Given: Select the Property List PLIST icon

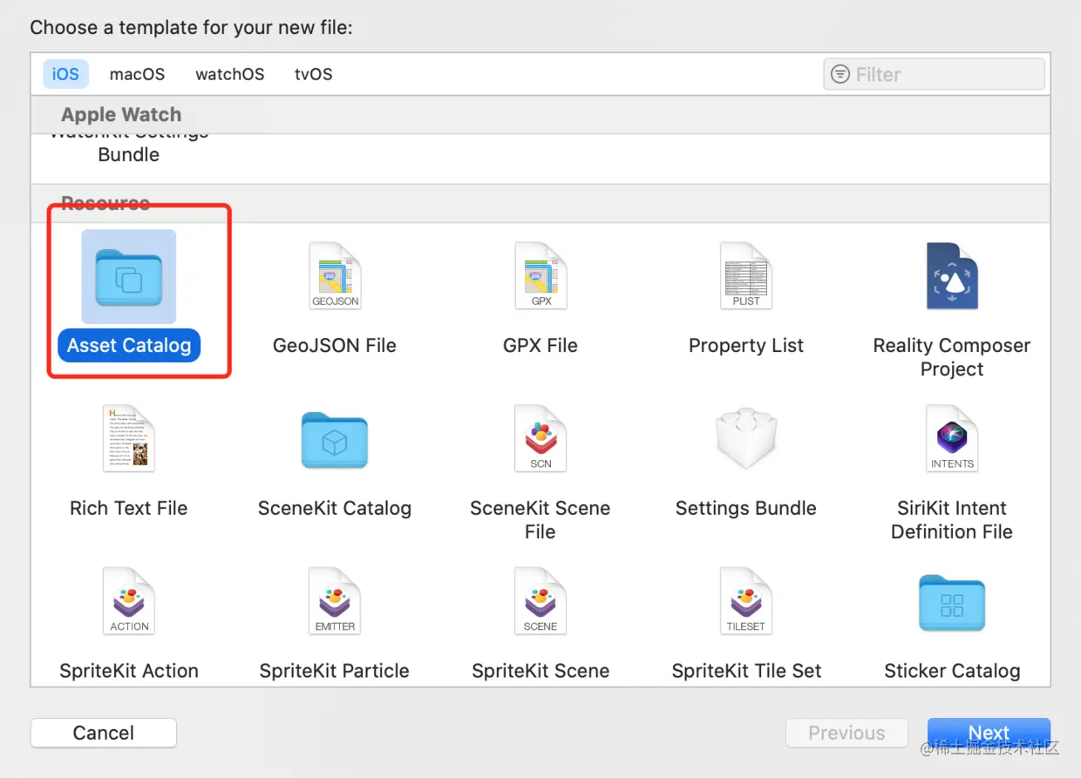Looking at the screenshot, I should (x=746, y=275).
